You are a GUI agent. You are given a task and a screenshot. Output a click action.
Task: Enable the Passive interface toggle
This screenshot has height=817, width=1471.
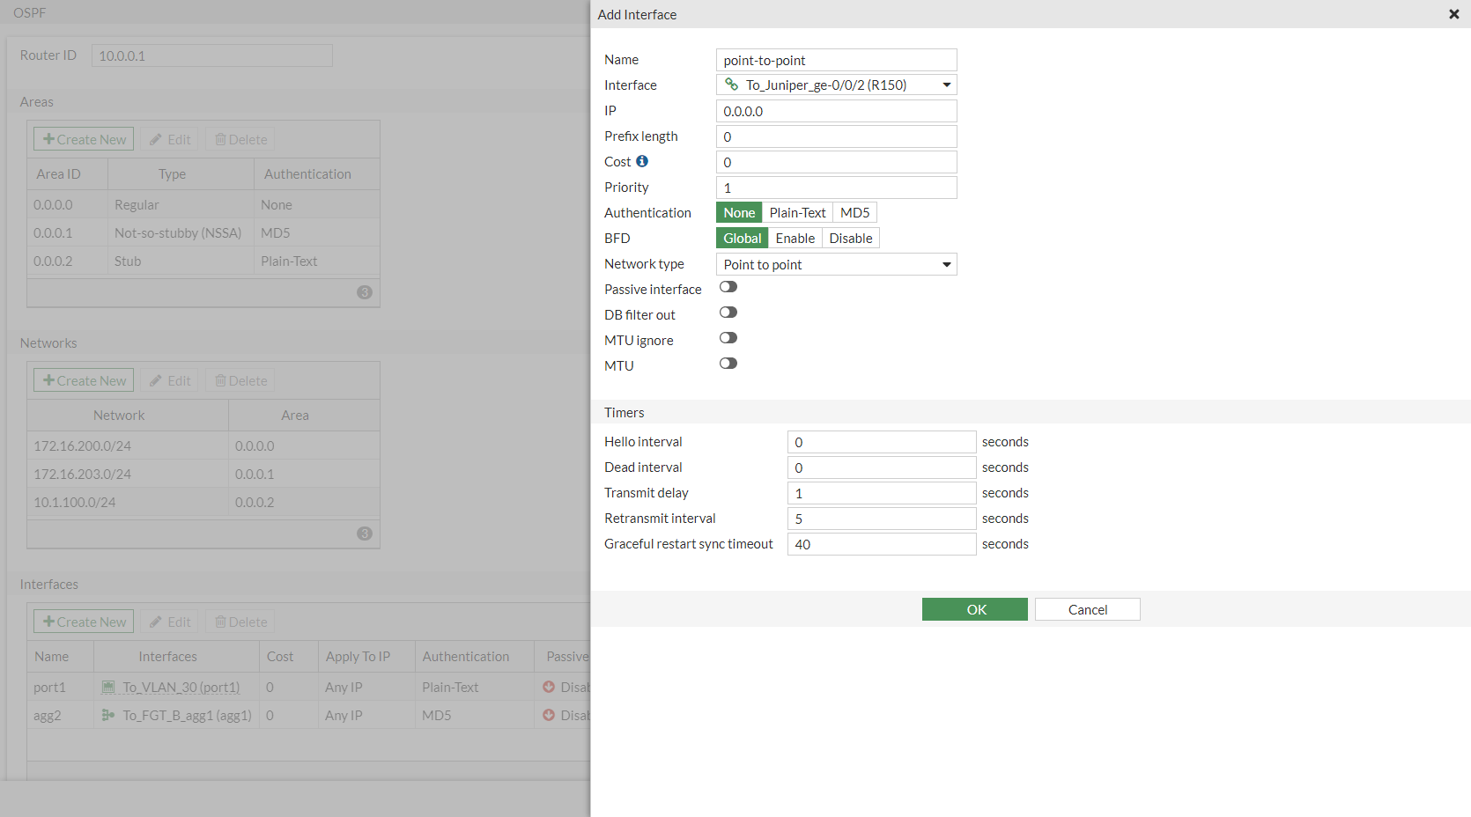pyautogui.click(x=728, y=287)
